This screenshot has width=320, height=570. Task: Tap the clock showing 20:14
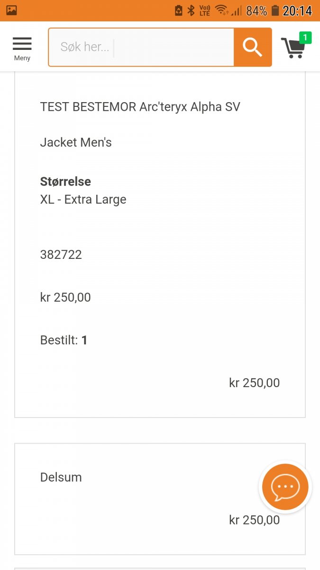coord(297,10)
